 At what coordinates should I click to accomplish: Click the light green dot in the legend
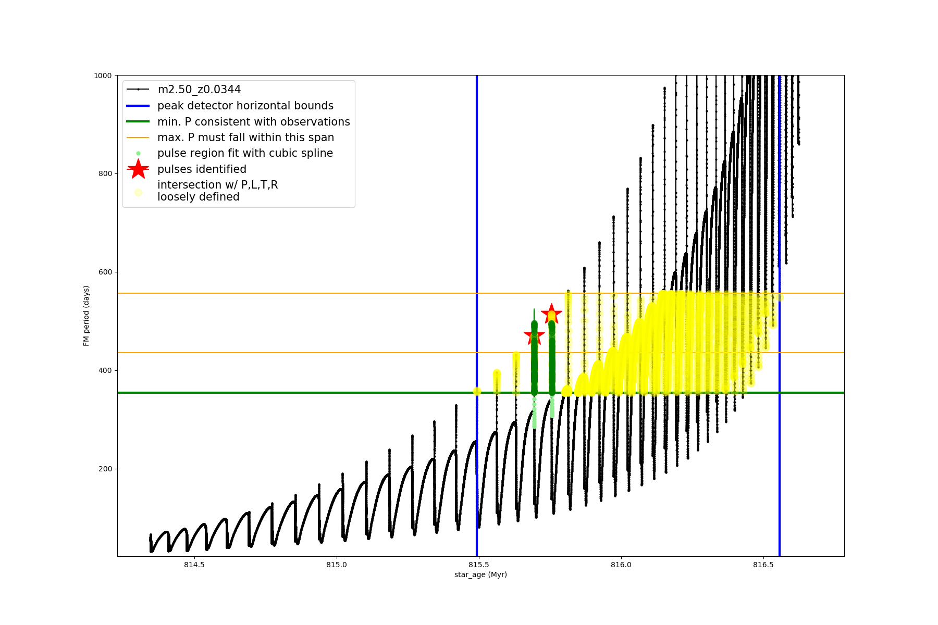click(x=138, y=154)
